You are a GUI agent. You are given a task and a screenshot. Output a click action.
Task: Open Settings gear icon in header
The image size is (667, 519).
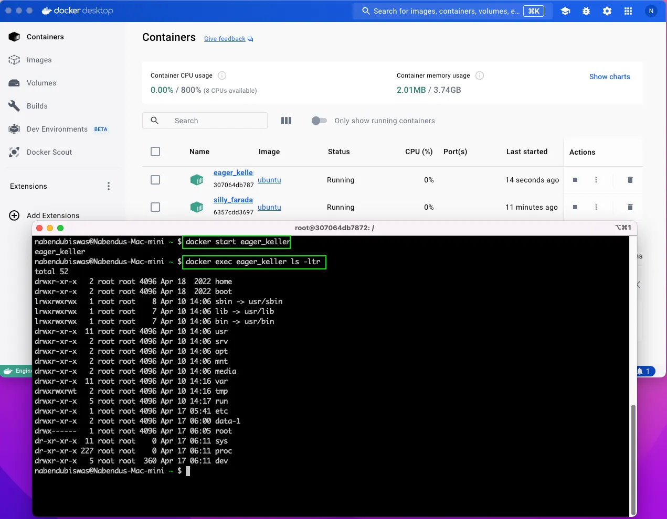pos(607,11)
